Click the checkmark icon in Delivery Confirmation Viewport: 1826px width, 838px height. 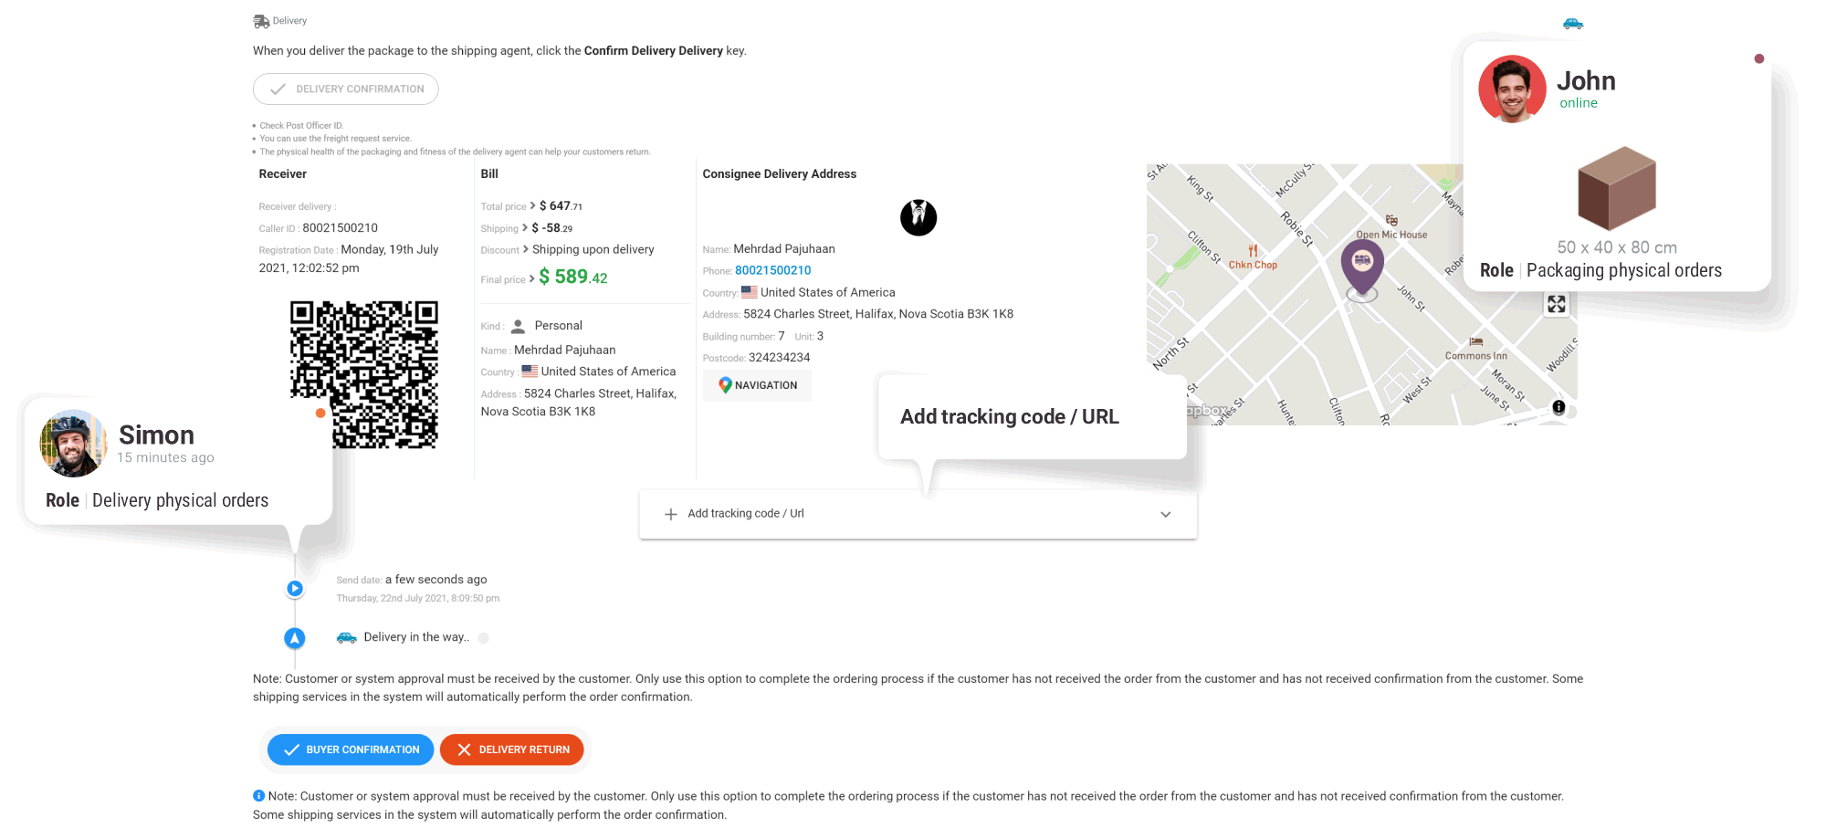click(x=278, y=89)
